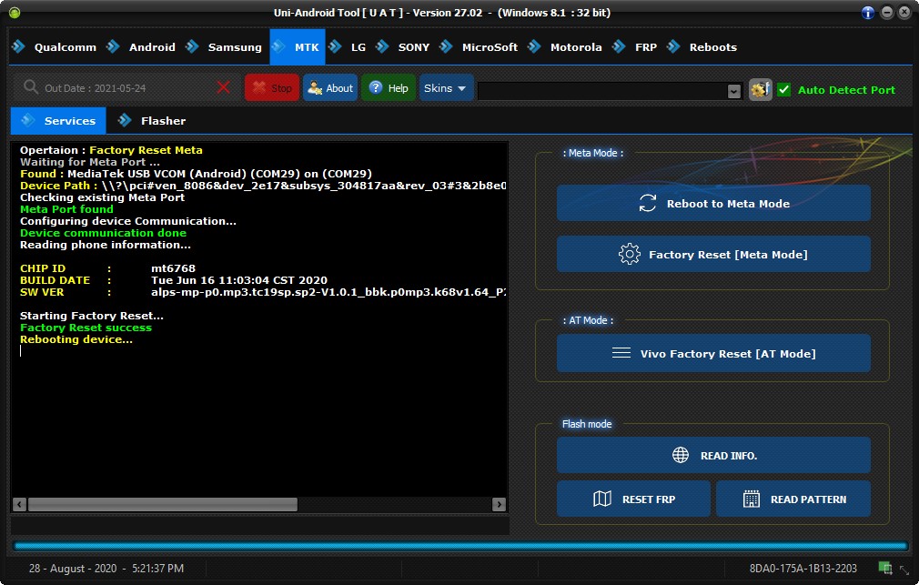This screenshot has height=585, width=919.
Task: Toggle the Auto Detect Port checkbox
Action: pyautogui.click(x=783, y=90)
